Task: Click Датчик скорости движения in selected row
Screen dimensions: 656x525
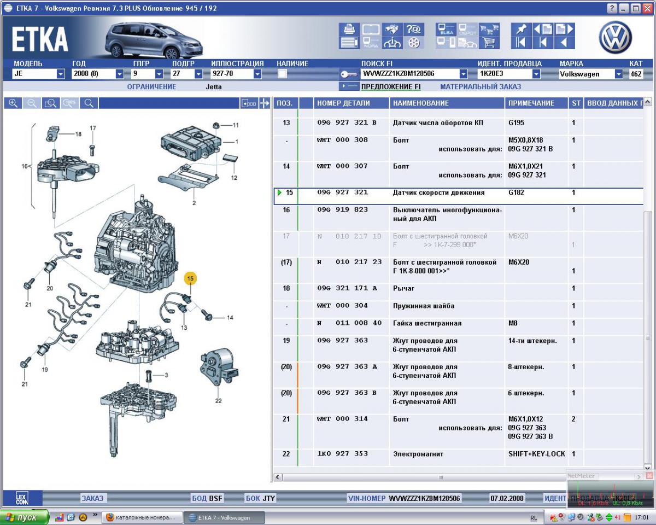Action: pos(438,192)
